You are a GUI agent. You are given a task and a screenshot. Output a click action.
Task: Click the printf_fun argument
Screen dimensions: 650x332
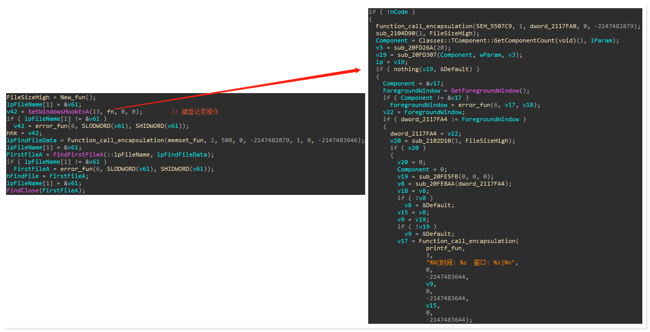445,248
